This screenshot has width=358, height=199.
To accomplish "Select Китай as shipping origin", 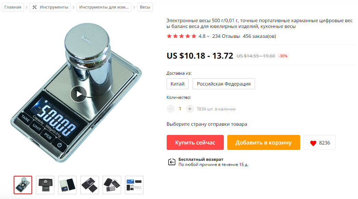I will (177, 84).
